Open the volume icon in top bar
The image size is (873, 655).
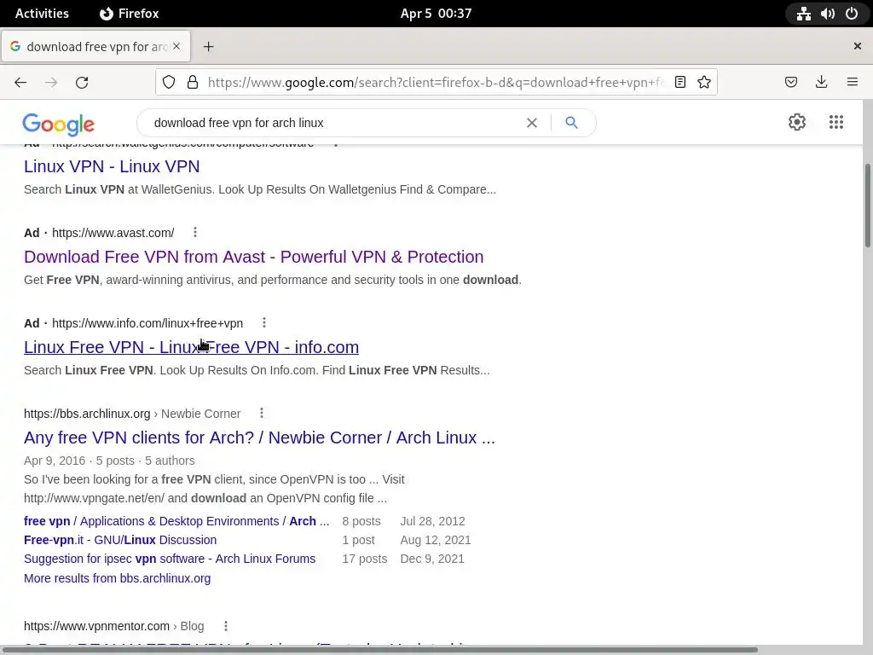pyautogui.click(x=827, y=14)
